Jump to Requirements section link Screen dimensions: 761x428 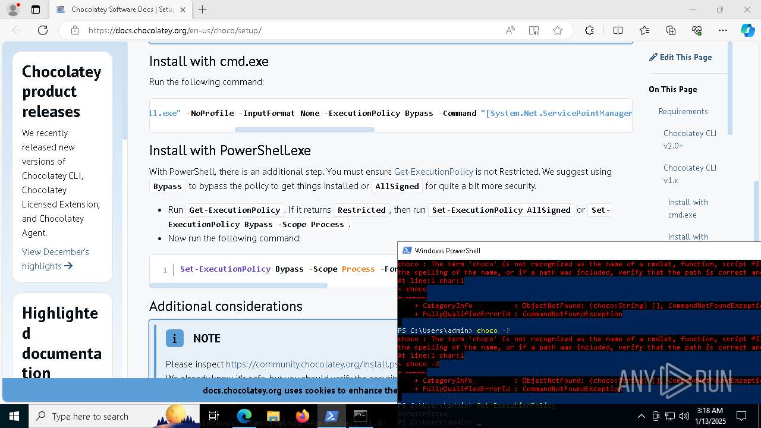pyautogui.click(x=683, y=111)
